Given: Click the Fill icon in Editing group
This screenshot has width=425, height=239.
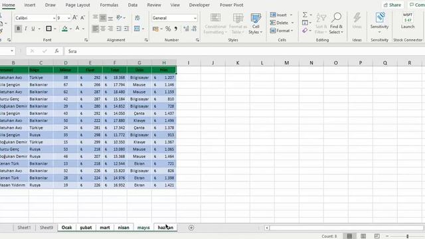Looking at the screenshot, I should coord(305,23).
